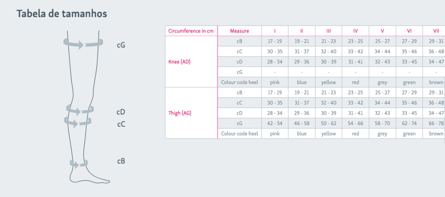Click the 42 - 54 thigh cG cell
Screen dimensions: 445x197
[x=275, y=123]
